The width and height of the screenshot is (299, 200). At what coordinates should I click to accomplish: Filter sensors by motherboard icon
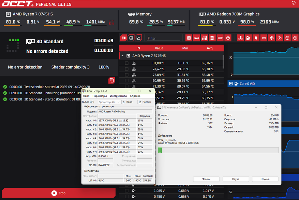[205, 38]
